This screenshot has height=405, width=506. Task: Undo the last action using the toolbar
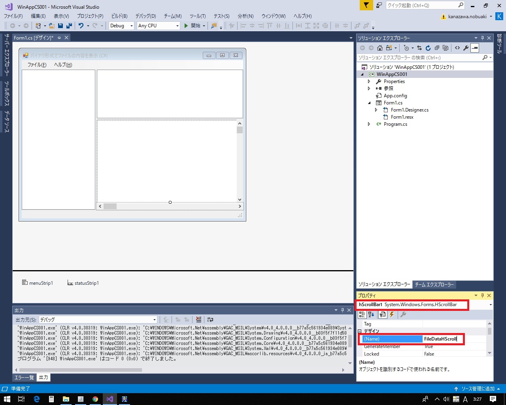81,26
